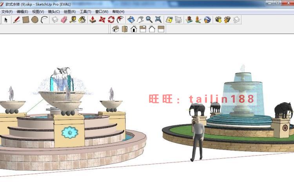
Task: Click Add New Building icon
Action: click(189, 20)
